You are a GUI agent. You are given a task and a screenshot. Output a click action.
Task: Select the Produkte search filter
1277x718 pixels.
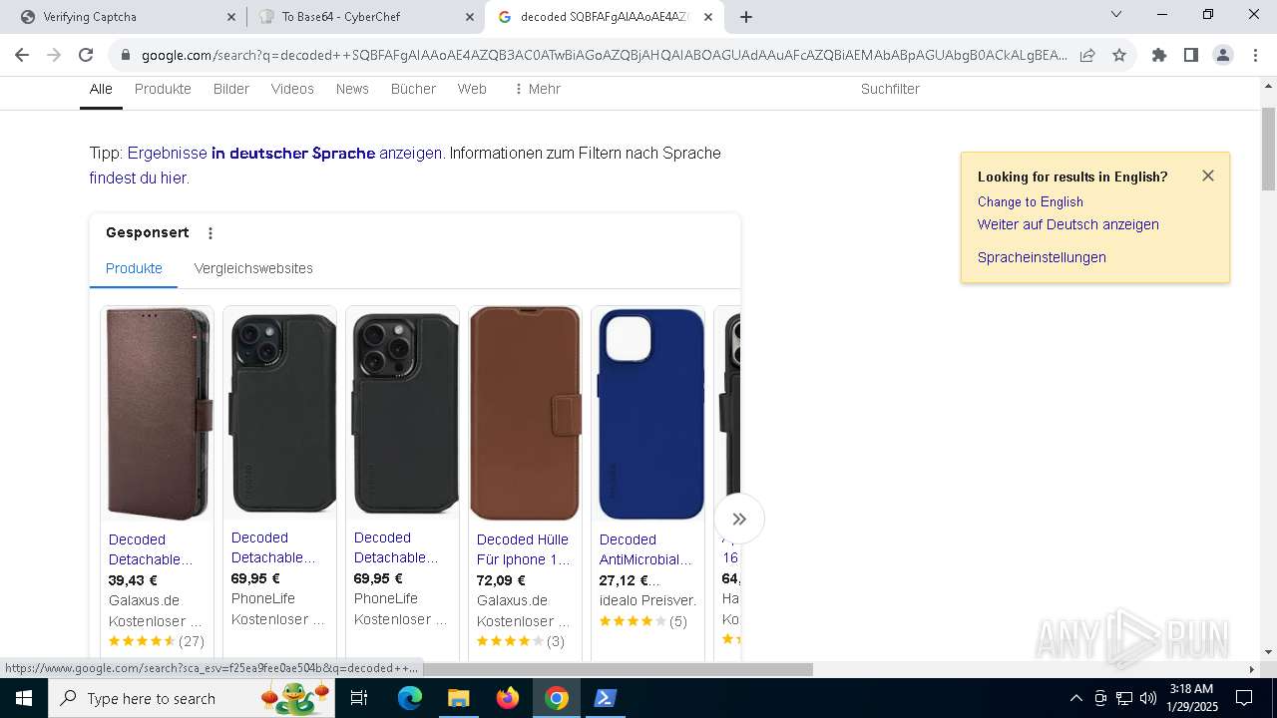click(163, 89)
